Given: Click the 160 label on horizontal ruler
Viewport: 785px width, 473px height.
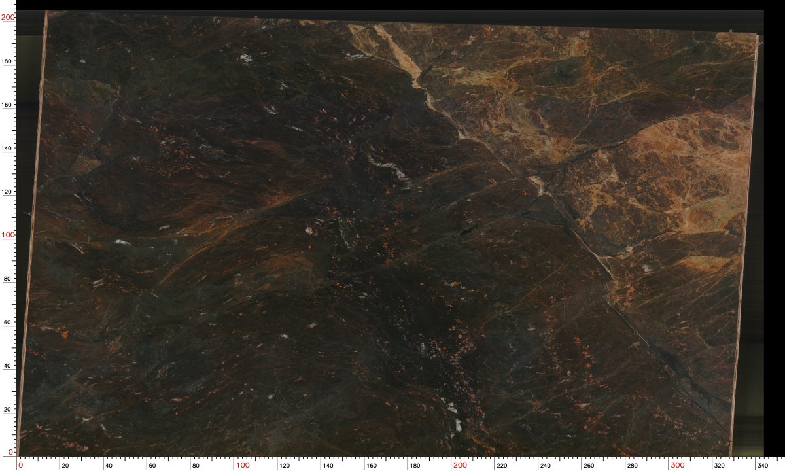Looking at the screenshot, I should tap(372, 466).
